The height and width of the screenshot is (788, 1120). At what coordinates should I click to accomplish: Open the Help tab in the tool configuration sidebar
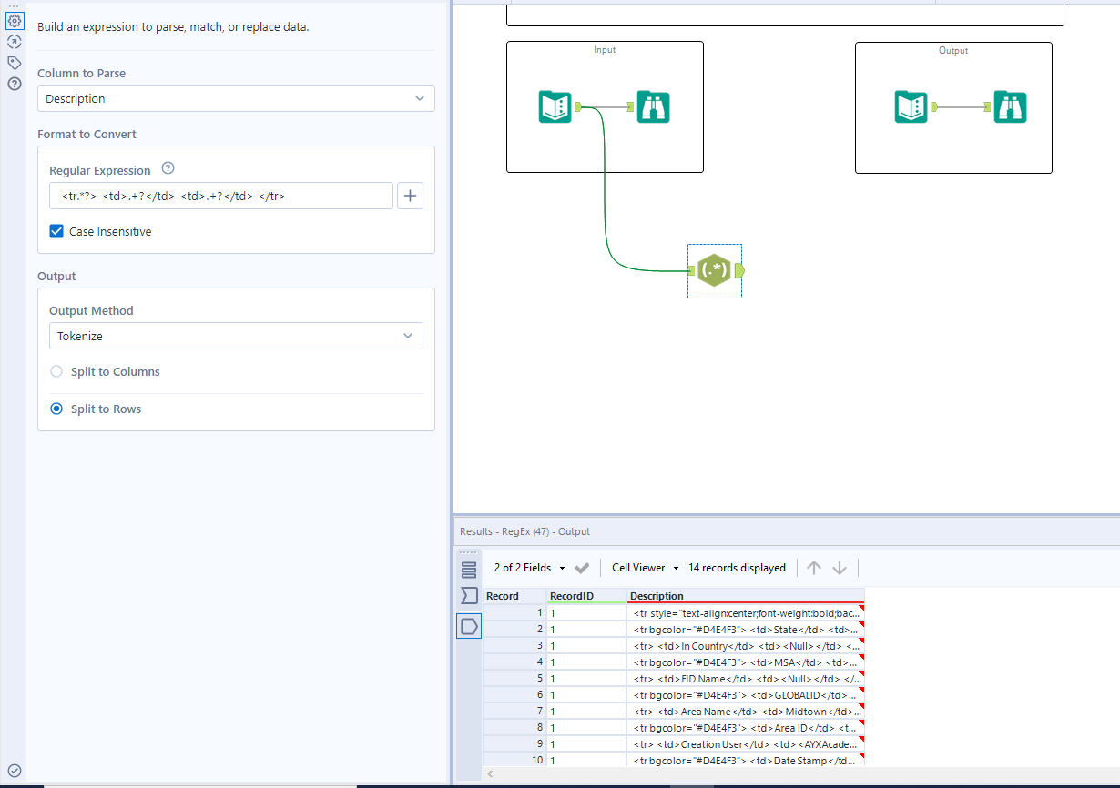tap(14, 83)
